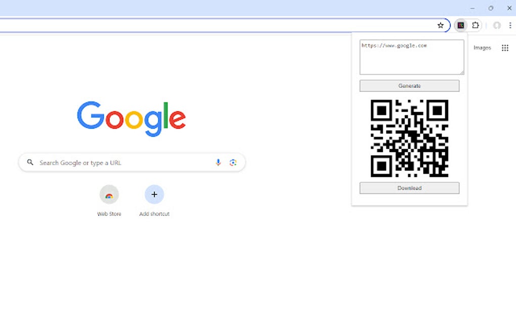
Task: Open the QR code generator extension icon
Action: coord(461,25)
